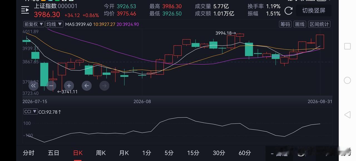Tap the 2026-07-15 start date label
Viewport: 356px width, 161px height.
tap(35, 102)
